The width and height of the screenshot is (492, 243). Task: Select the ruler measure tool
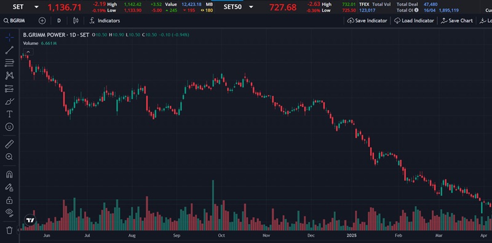pyautogui.click(x=9, y=144)
